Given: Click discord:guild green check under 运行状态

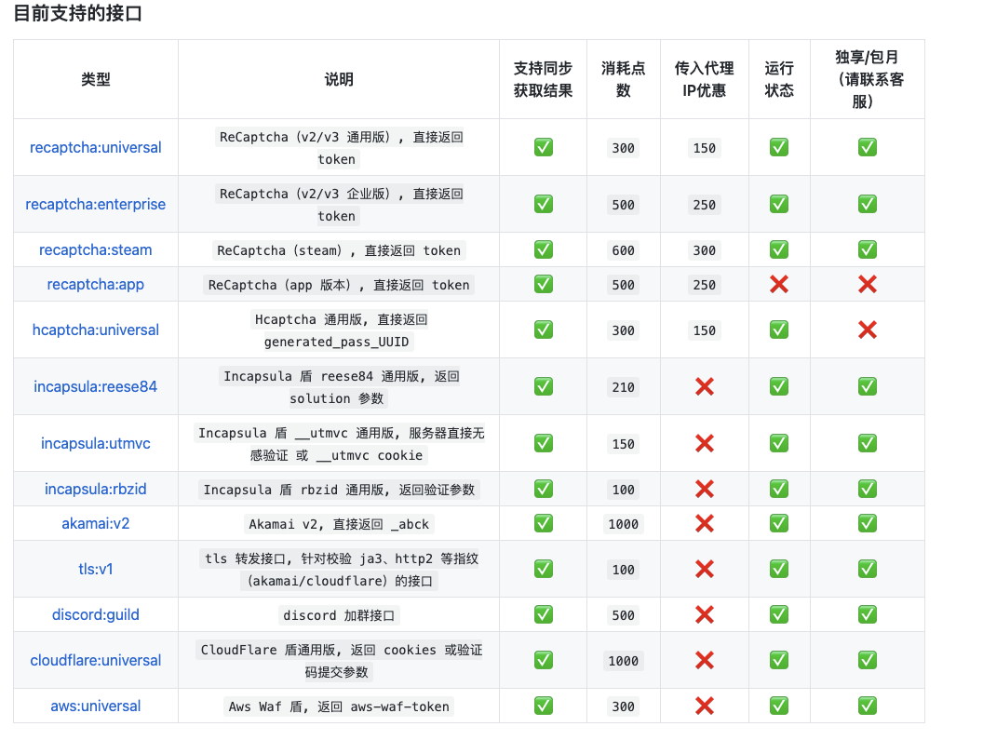Looking at the screenshot, I should (778, 614).
